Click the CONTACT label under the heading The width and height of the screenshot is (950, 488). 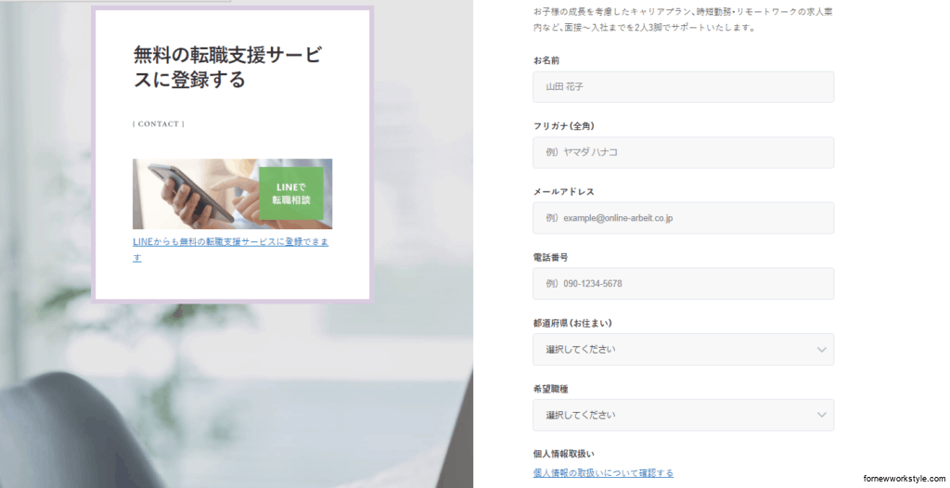[x=159, y=124]
